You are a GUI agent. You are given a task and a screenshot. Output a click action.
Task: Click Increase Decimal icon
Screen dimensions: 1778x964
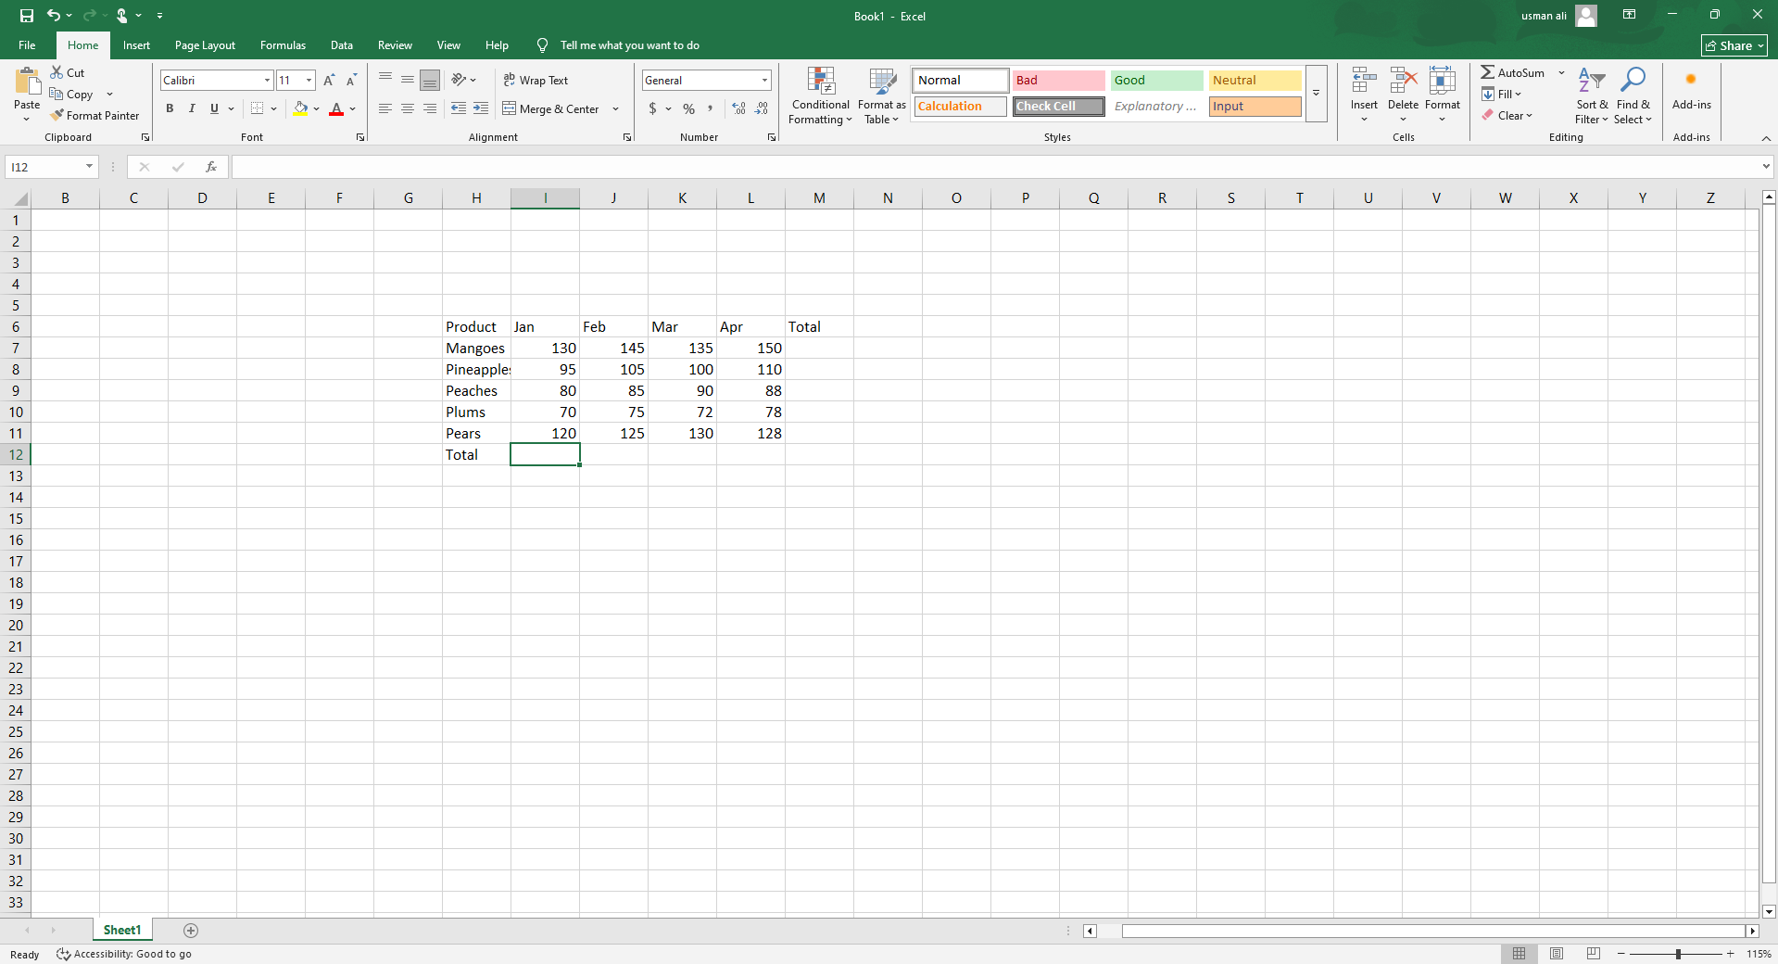point(738,108)
